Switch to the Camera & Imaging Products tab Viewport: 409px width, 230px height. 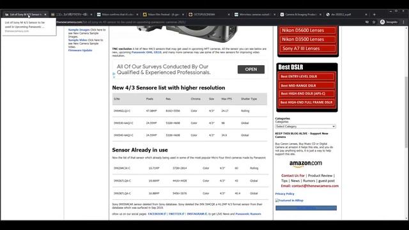(x=300, y=15)
